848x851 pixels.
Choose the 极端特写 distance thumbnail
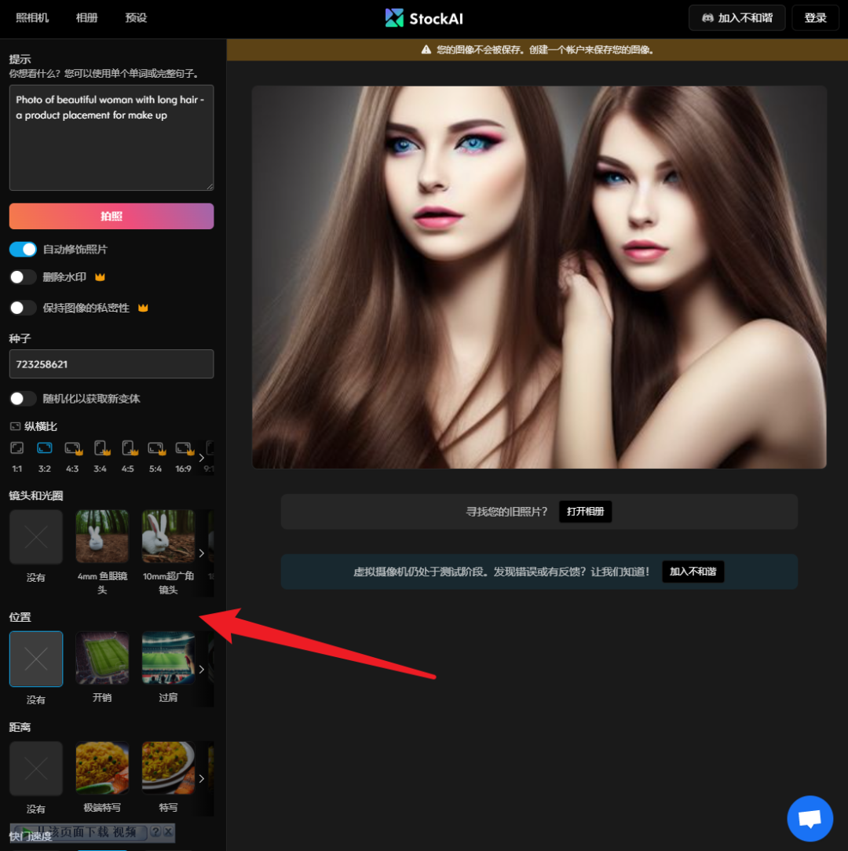[x=102, y=768]
